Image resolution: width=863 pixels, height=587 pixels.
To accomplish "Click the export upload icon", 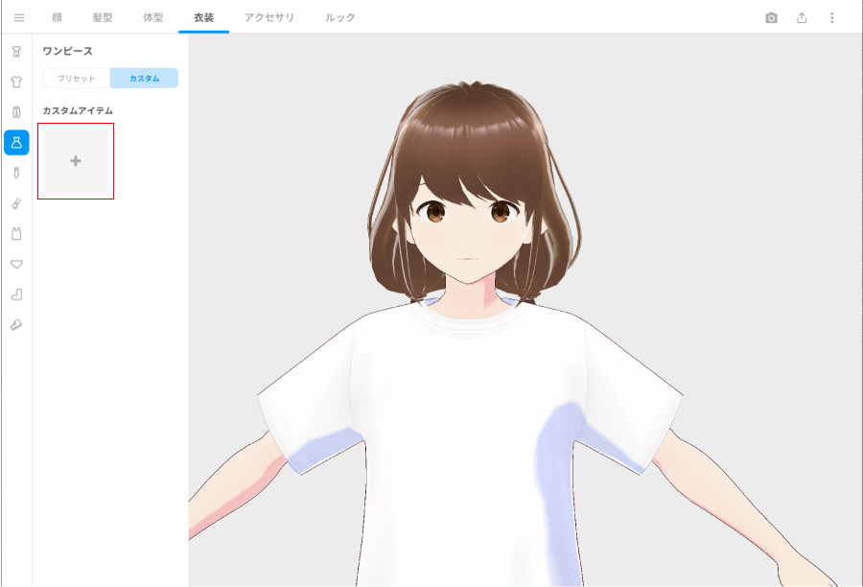I will coord(802,17).
